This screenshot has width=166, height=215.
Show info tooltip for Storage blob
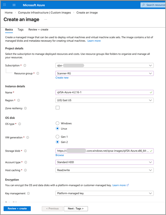[25, 151]
